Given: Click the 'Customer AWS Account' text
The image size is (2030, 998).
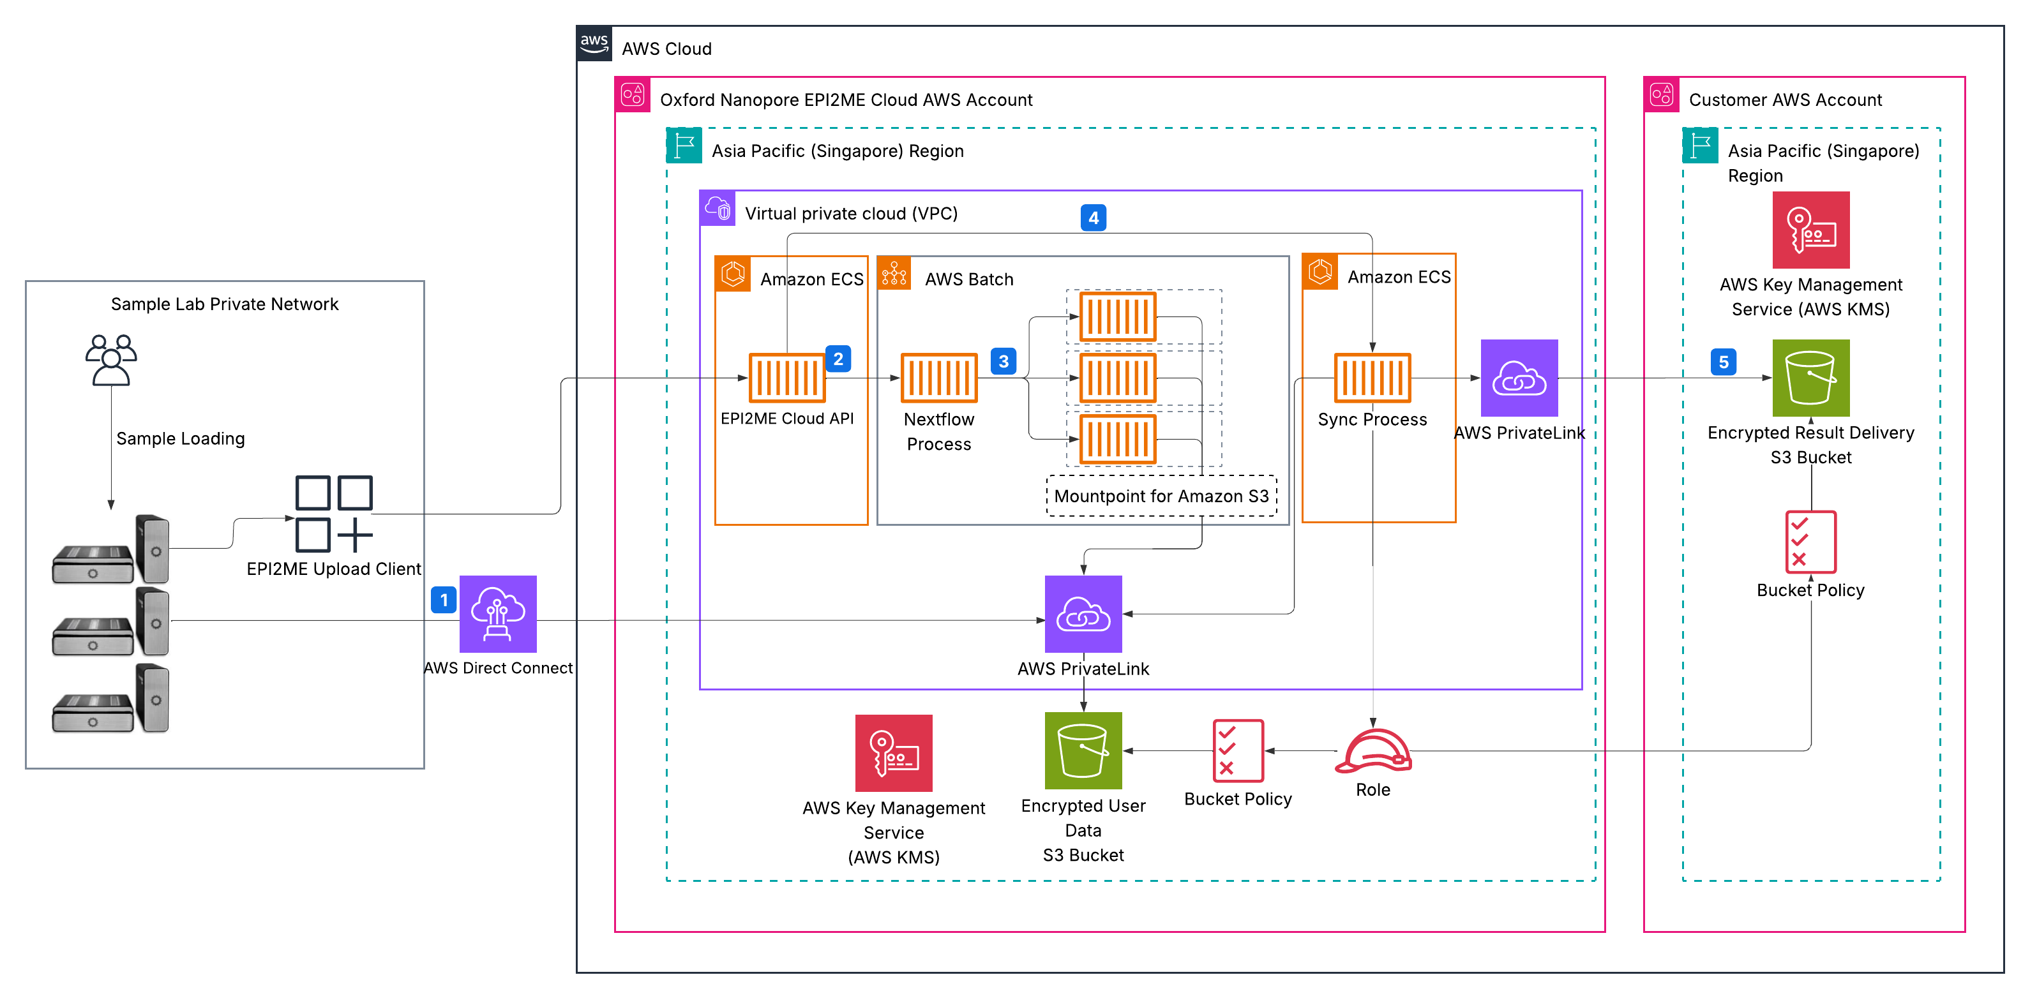Looking at the screenshot, I should pos(1785,100).
